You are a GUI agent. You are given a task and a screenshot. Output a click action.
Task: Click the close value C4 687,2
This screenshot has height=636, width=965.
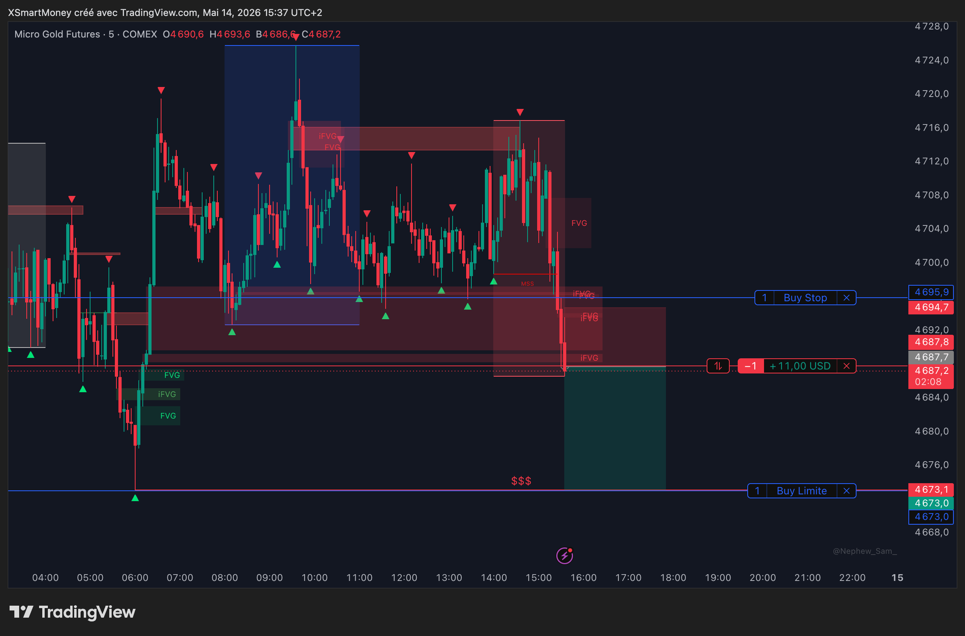coord(321,34)
